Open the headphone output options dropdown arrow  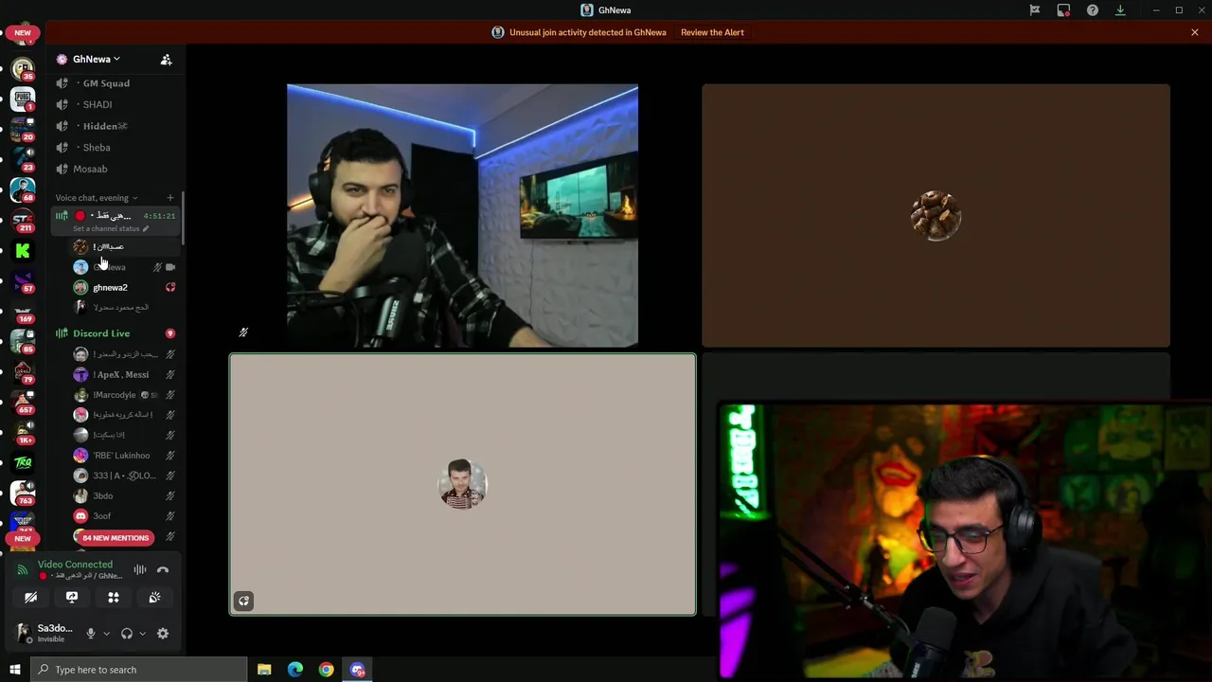point(142,634)
